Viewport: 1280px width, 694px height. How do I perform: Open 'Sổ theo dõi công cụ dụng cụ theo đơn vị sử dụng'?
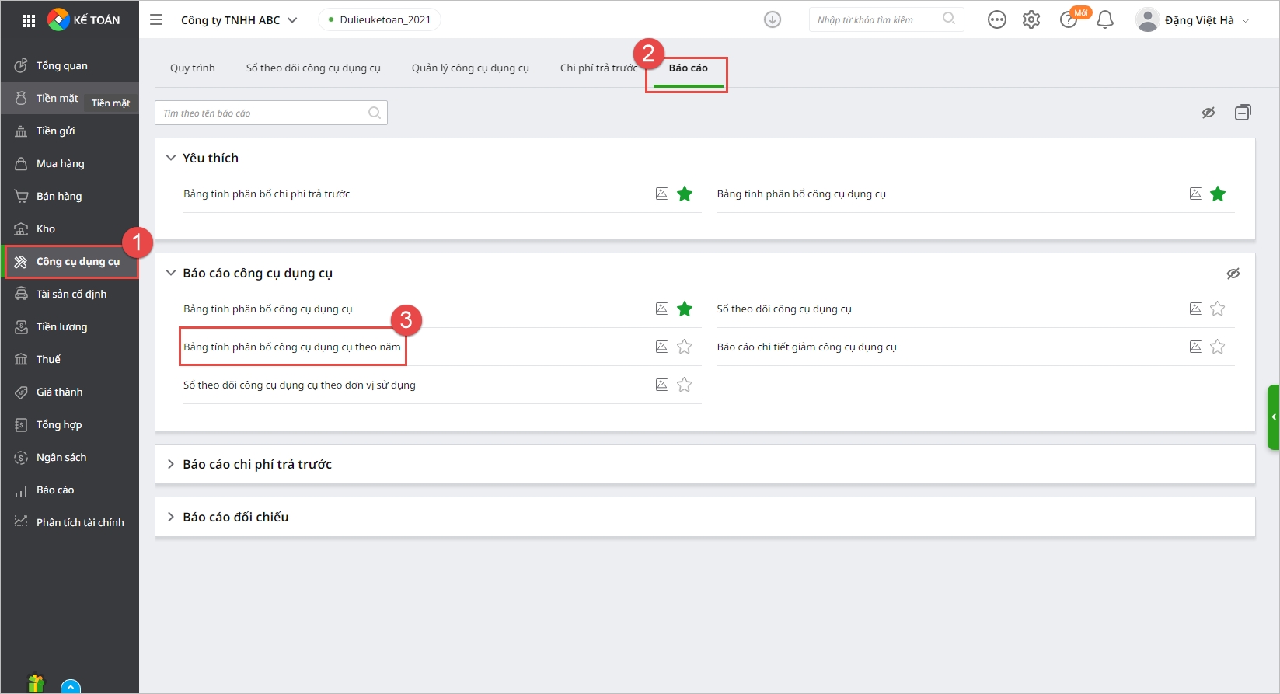click(299, 385)
